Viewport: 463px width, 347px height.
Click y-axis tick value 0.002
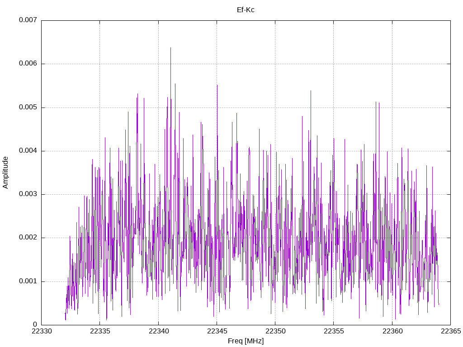point(28,238)
